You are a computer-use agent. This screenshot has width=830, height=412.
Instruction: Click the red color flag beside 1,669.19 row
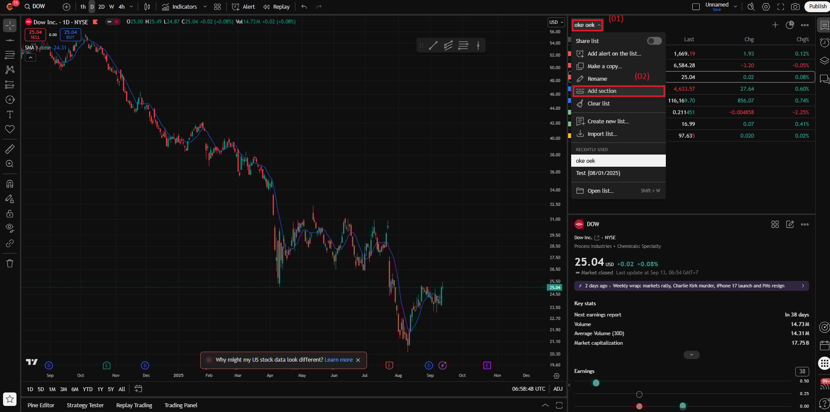pyautogui.click(x=570, y=53)
